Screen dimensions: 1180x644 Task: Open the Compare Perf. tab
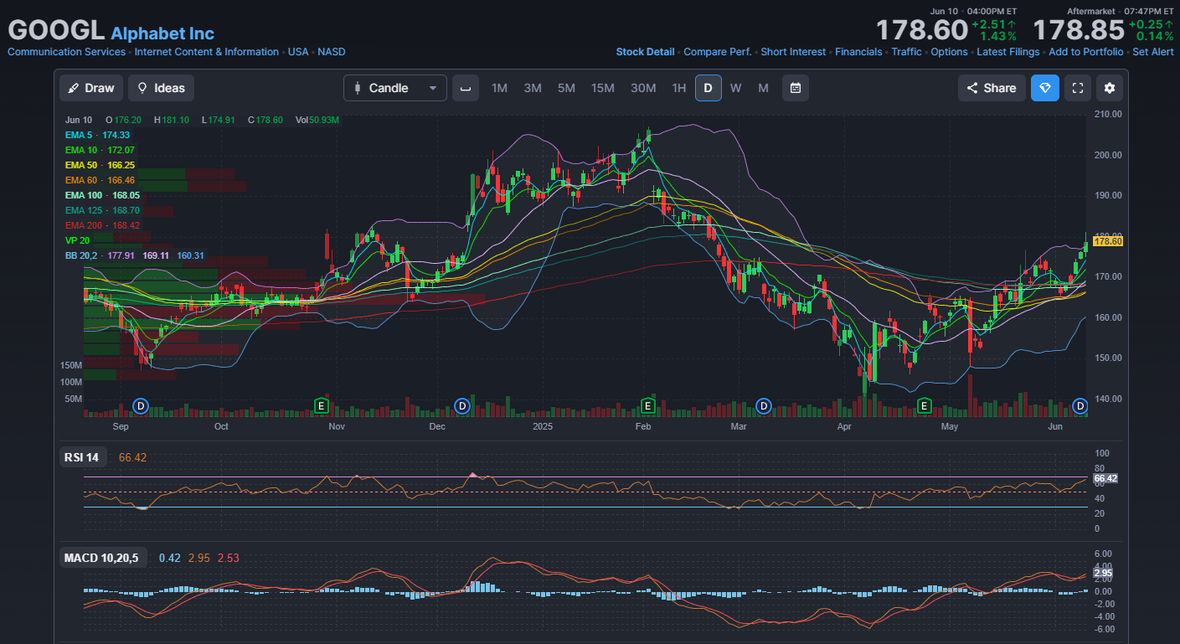click(718, 52)
